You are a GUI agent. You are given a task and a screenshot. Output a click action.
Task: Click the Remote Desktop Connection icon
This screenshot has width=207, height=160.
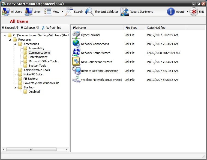76,71
